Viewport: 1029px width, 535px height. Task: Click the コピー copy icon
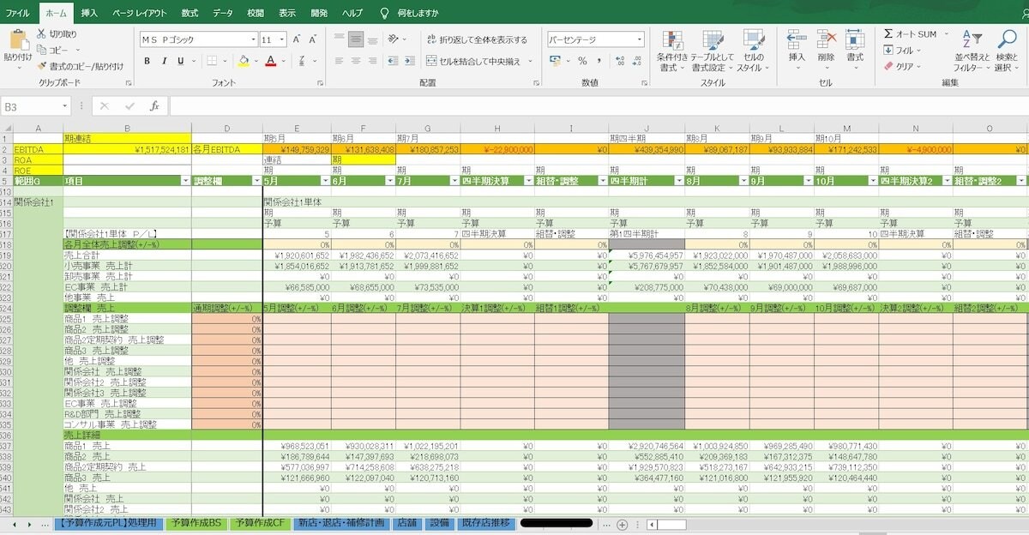40,50
